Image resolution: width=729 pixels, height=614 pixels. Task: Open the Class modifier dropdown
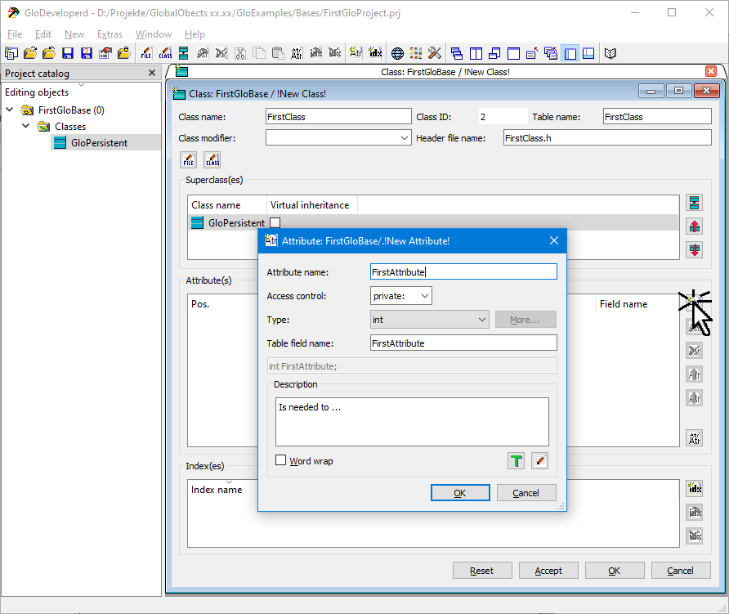click(x=338, y=138)
